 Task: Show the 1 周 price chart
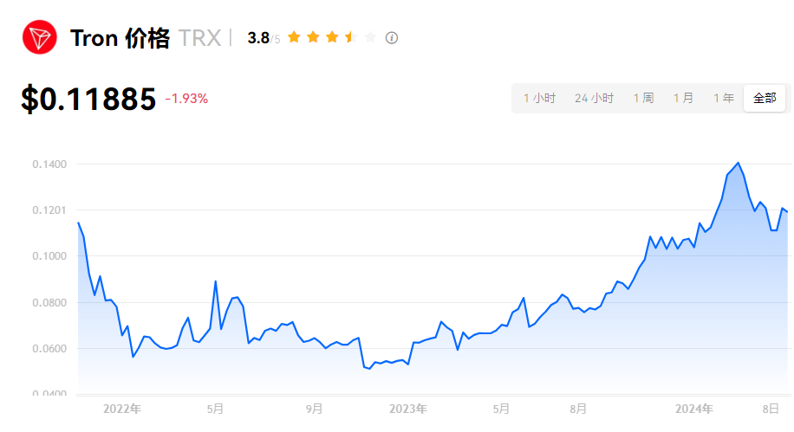tap(643, 99)
